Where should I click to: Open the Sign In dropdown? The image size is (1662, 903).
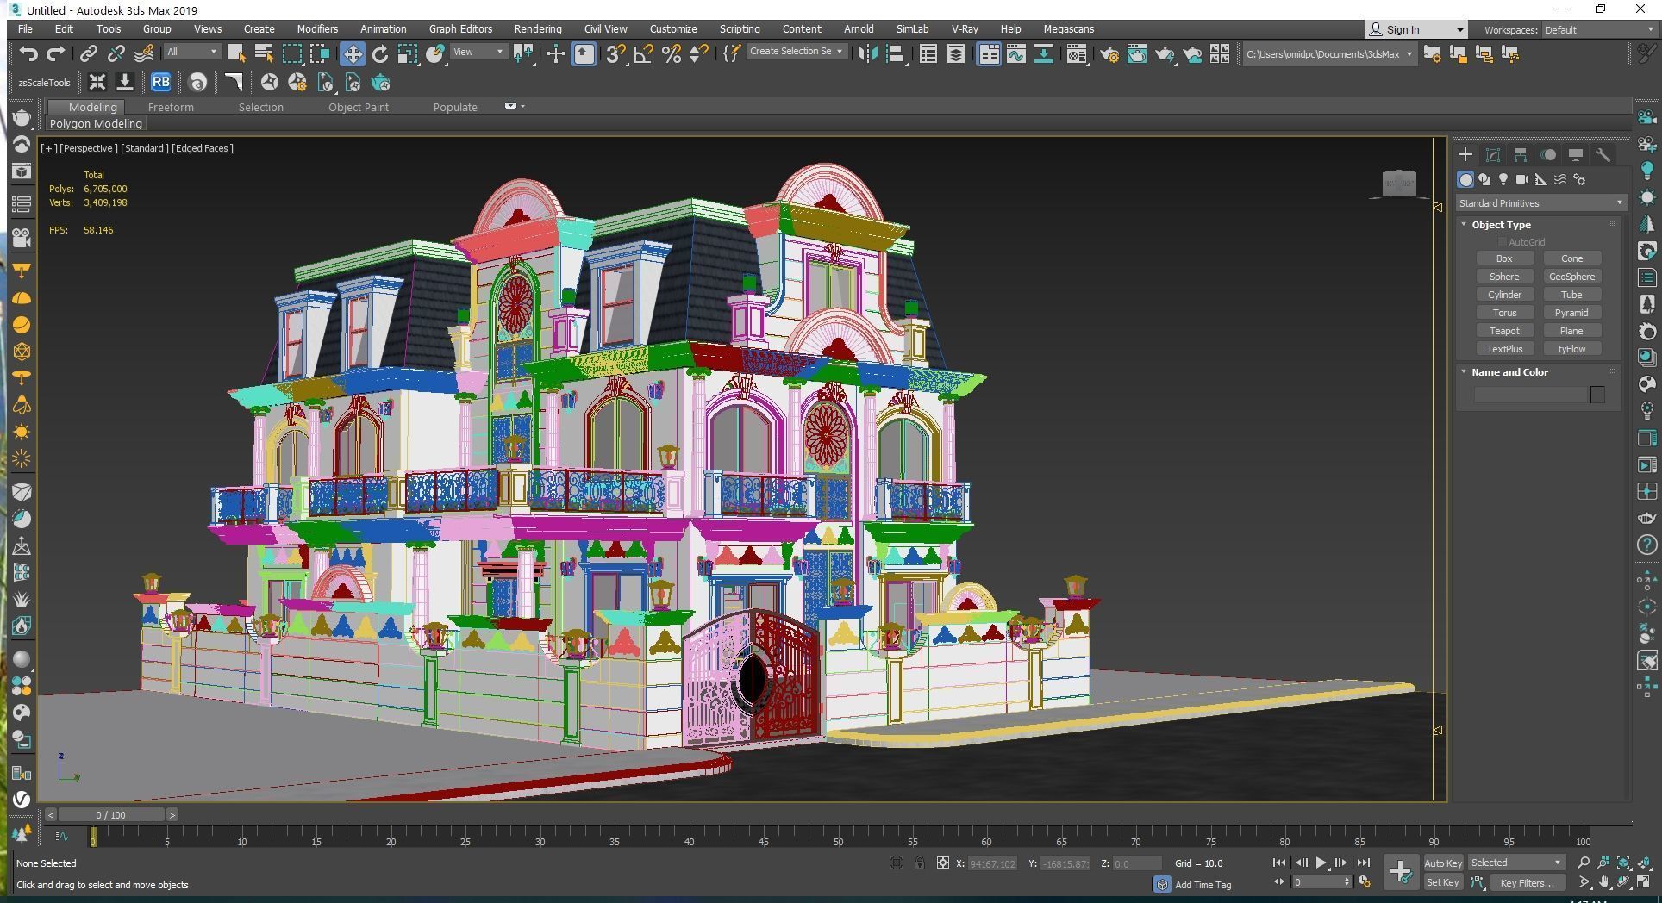tap(1415, 29)
